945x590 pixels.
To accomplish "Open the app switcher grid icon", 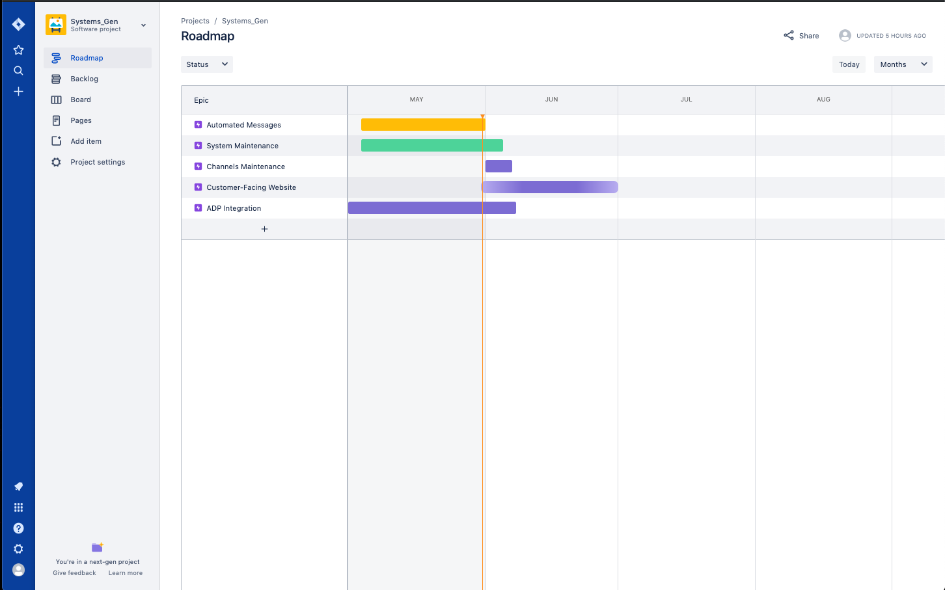I will tap(18, 507).
